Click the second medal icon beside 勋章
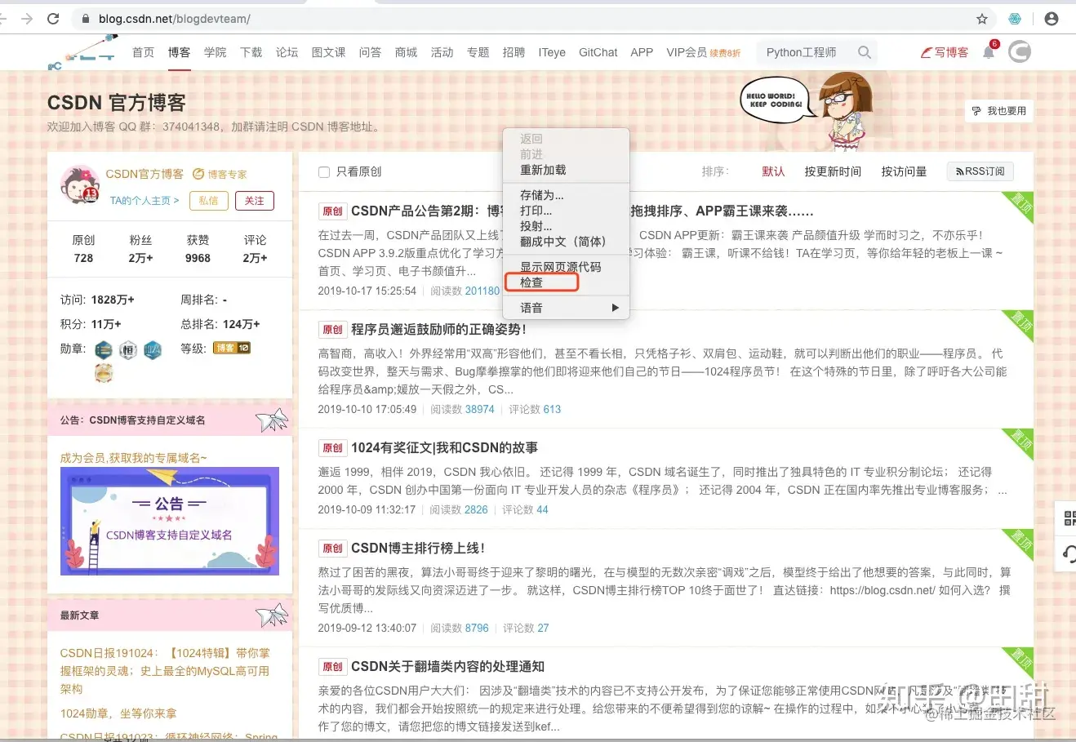The height and width of the screenshot is (742, 1076). tap(128, 350)
